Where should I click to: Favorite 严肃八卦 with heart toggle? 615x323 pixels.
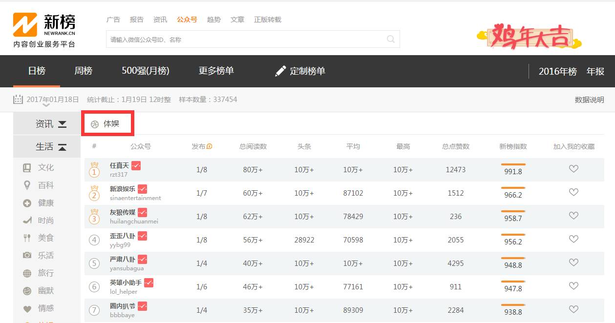click(573, 262)
